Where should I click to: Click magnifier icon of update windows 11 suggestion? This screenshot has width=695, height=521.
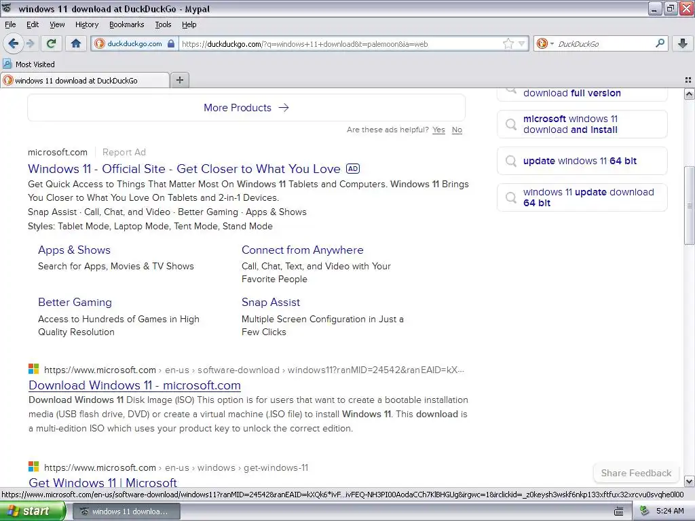511,161
